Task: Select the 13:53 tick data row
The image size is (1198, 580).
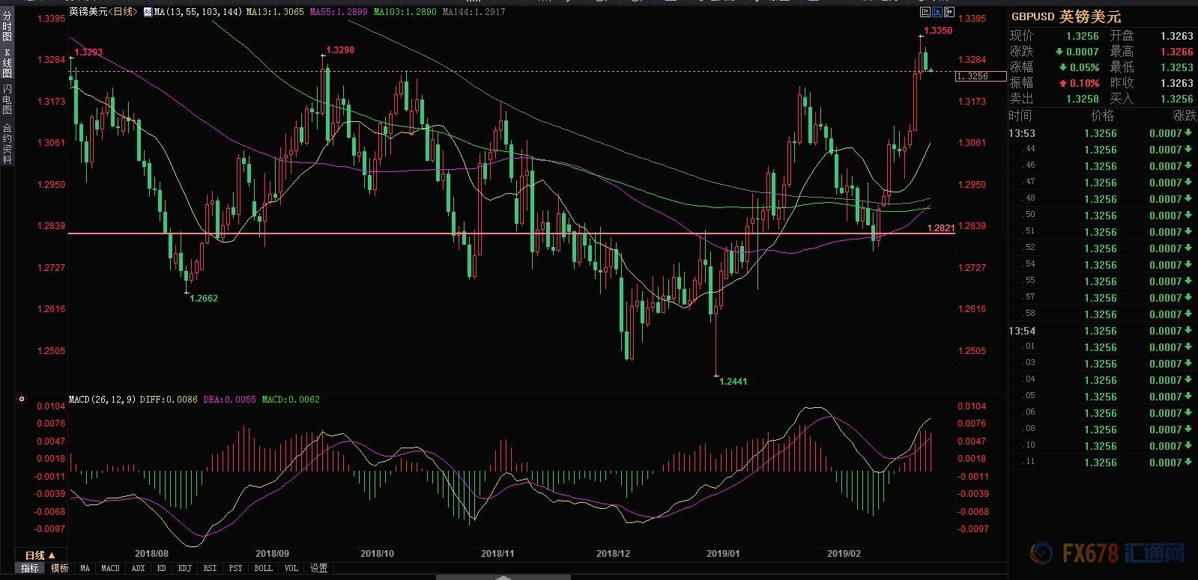Action: (1102, 133)
